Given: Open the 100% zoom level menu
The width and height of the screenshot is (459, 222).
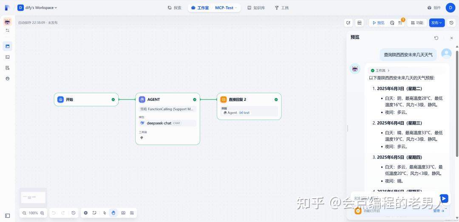Looking at the screenshot, I should click(x=33, y=213).
